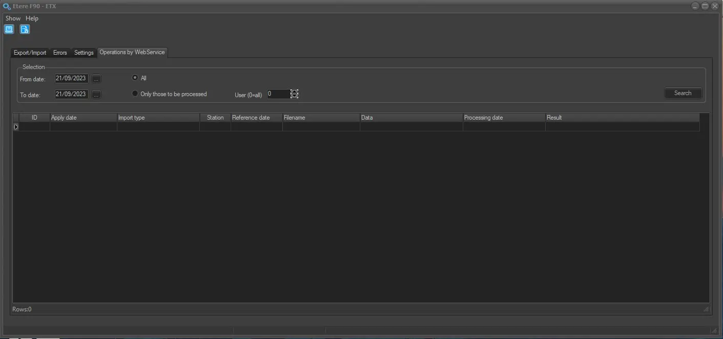Select the All radio button
This screenshot has height=339, width=723.
click(135, 78)
